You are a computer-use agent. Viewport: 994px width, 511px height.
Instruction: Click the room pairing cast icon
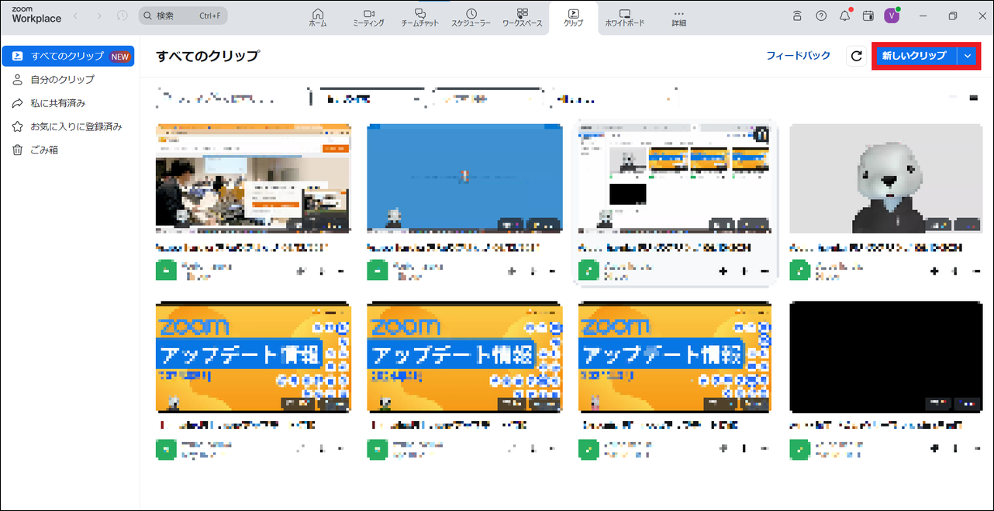coord(797,16)
